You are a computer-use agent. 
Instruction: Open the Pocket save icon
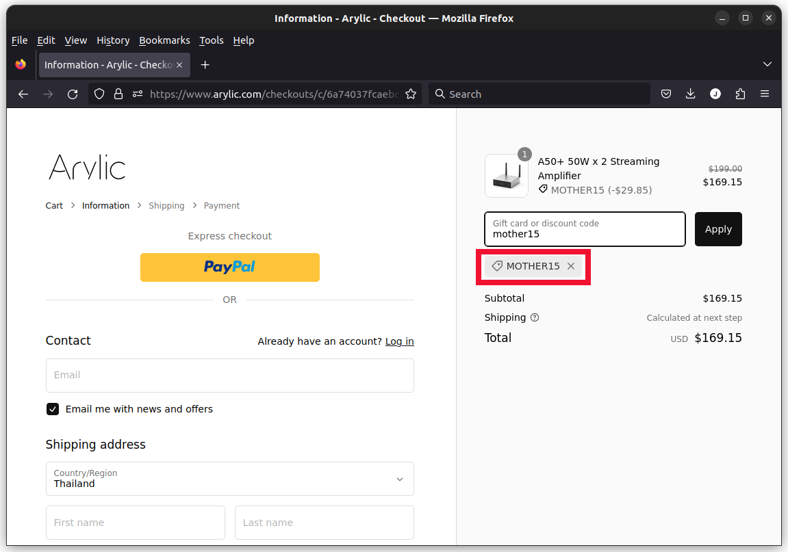[x=666, y=94]
